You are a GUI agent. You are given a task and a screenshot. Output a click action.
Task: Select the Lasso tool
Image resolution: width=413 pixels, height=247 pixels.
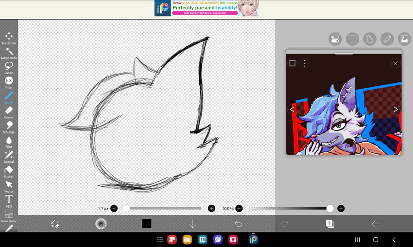pos(9,68)
